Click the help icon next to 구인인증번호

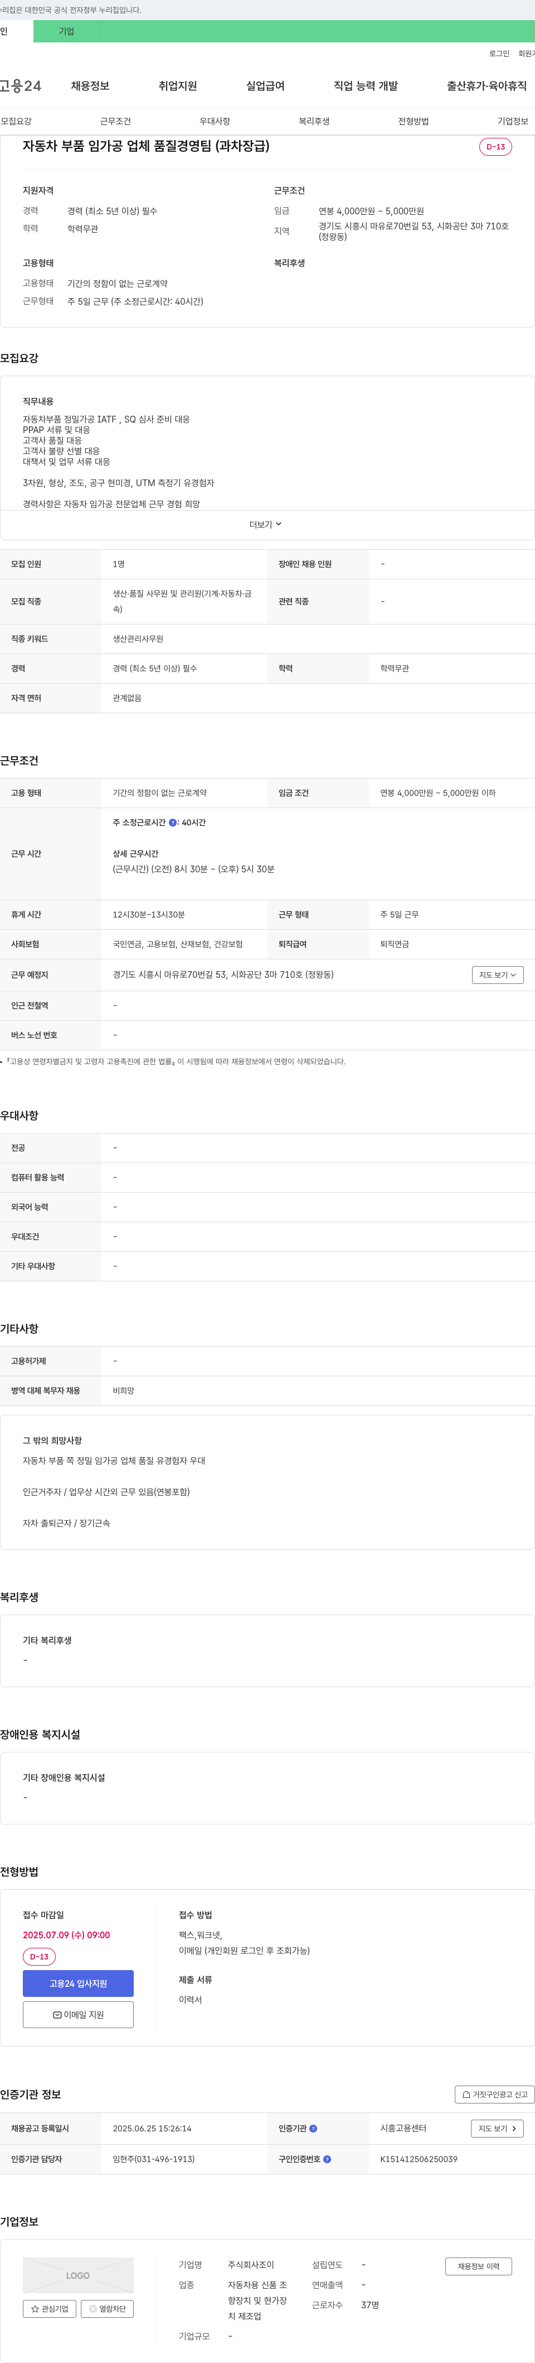(327, 2158)
